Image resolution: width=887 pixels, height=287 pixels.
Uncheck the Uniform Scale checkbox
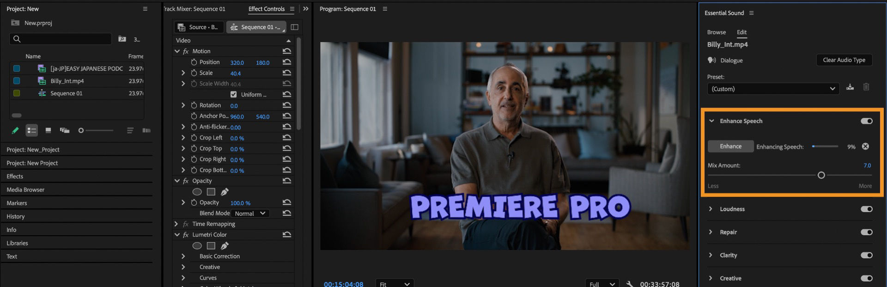point(233,94)
